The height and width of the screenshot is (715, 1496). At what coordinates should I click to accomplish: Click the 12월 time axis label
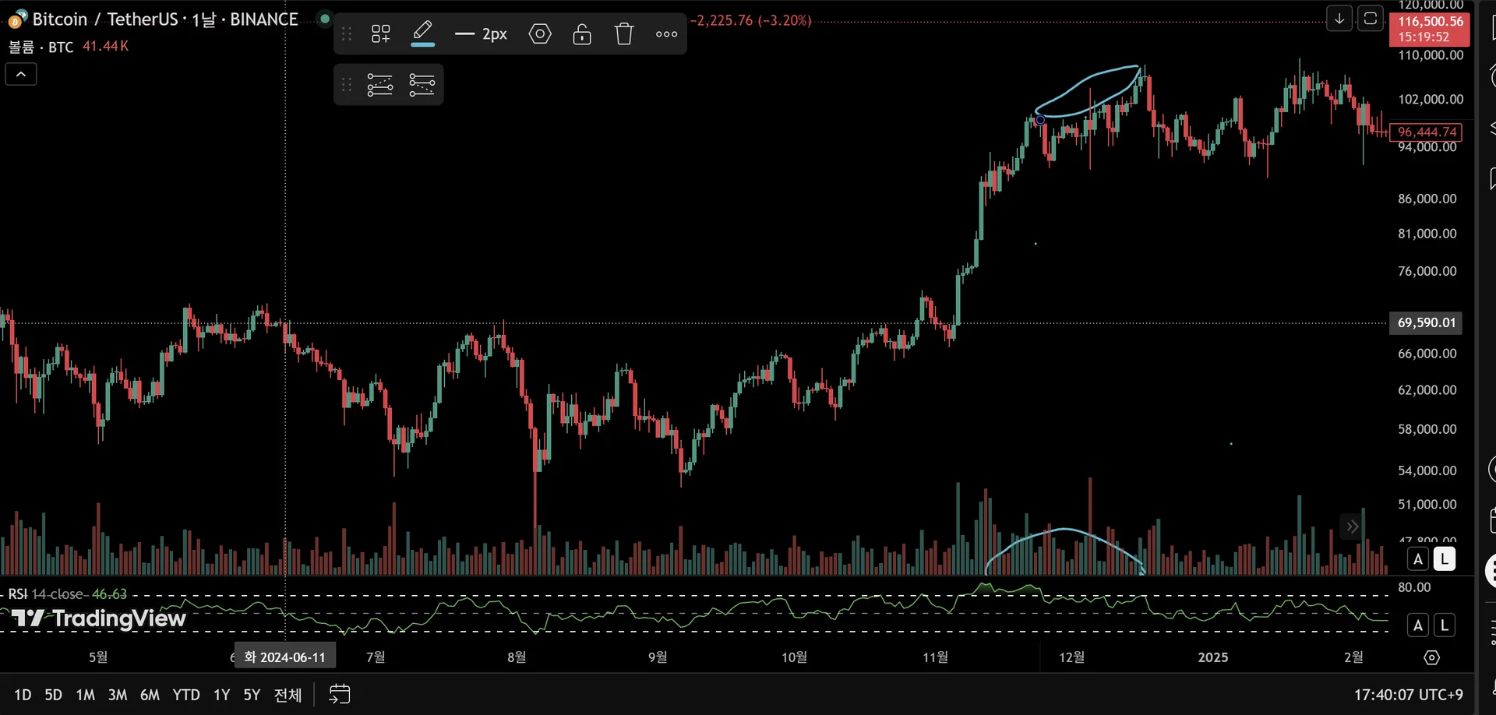point(1071,657)
